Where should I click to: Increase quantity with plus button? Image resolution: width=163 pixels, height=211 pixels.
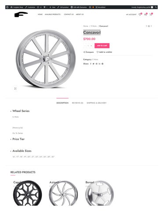point(91,46)
